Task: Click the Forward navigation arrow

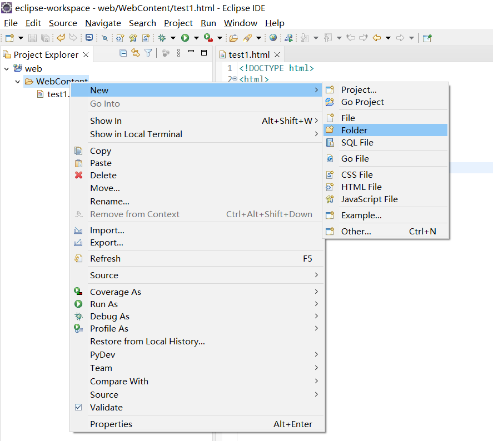Action: pos(400,38)
